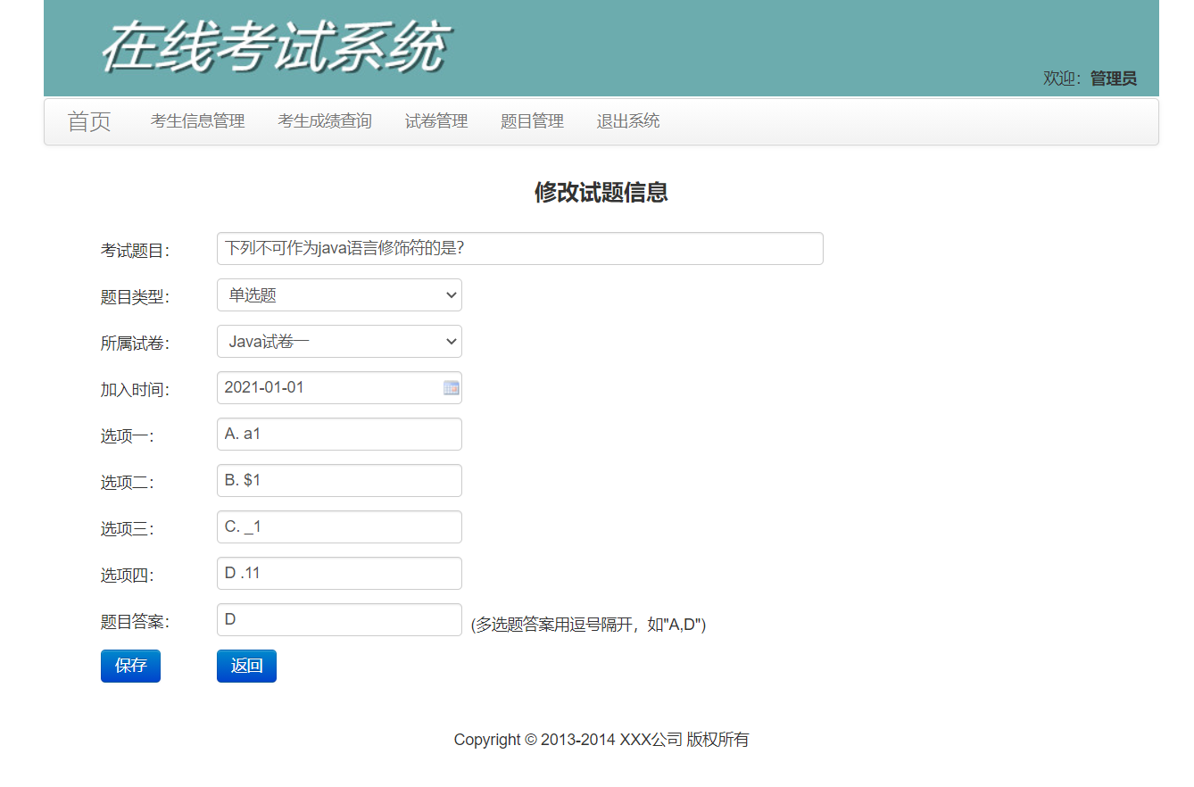The image size is (1194, 787).
Task: Navigate to 首页 home page
Action: click(x=89, y=121)
